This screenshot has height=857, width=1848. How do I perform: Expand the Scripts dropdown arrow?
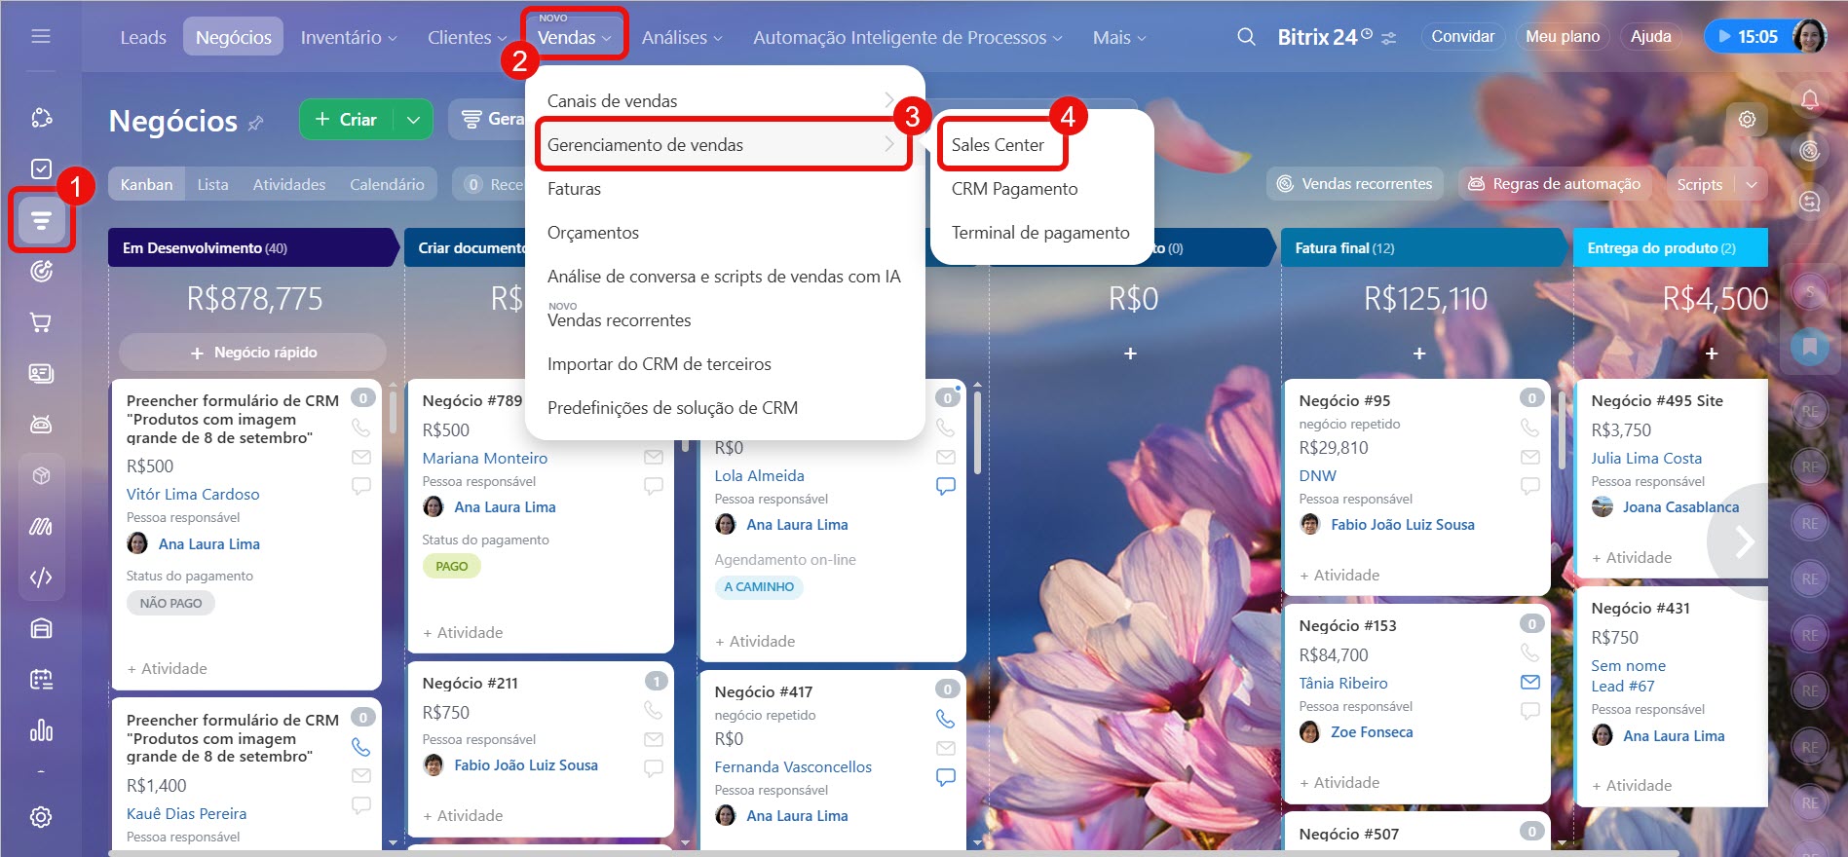(1752, 184)
